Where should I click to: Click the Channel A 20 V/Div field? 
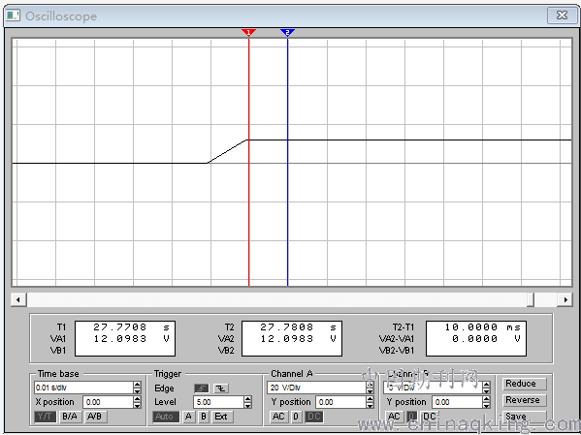click(316, 388)
